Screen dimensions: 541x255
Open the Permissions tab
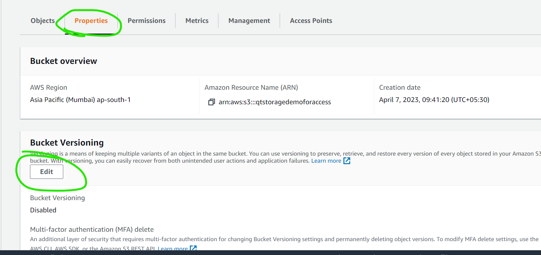click(x=146, y=21)
